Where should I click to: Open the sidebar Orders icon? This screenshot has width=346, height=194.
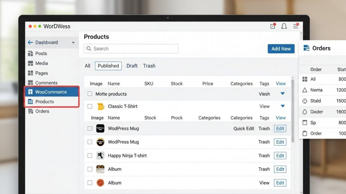click(30, 111)
